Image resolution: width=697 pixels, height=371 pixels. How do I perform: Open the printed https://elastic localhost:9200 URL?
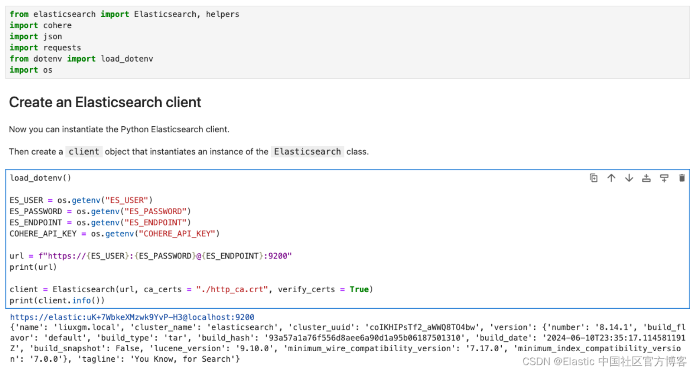(132, 317)
